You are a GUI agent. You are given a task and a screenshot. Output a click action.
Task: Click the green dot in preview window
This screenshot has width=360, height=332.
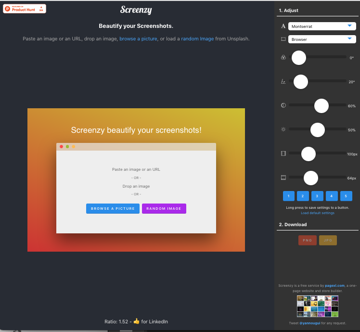point(67,146)
